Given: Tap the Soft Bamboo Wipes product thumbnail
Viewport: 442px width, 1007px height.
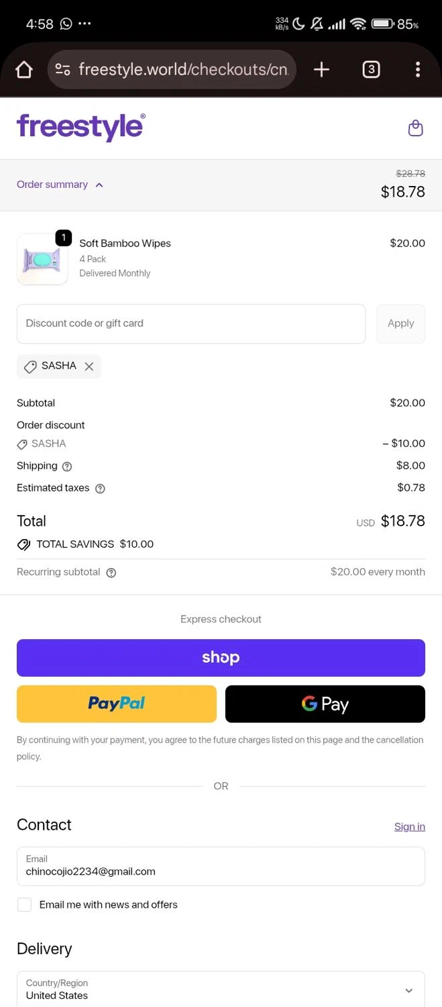Looking at the screenshot, I should click(x=42, y=259).
